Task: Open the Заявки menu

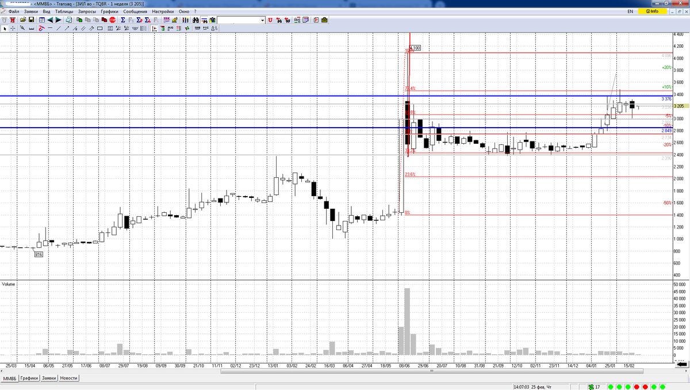Action: click(30, 11)
